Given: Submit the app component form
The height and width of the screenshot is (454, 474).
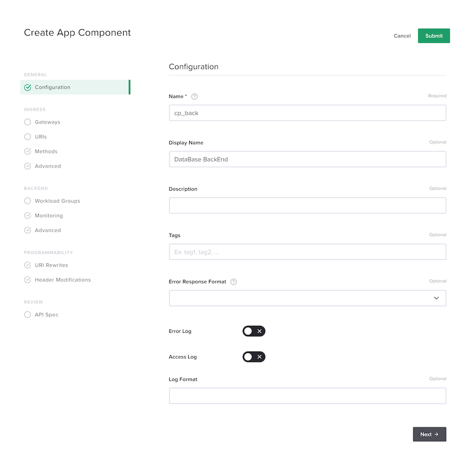Looking at the screenshot, I should pyautogui.click(x=434, y=36).
